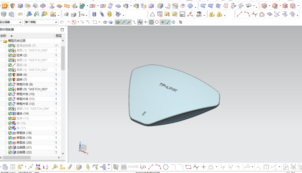302x173 pixels.
Task: Toggle the checkbox for trim body feature (18)
Action: (10, 133)
